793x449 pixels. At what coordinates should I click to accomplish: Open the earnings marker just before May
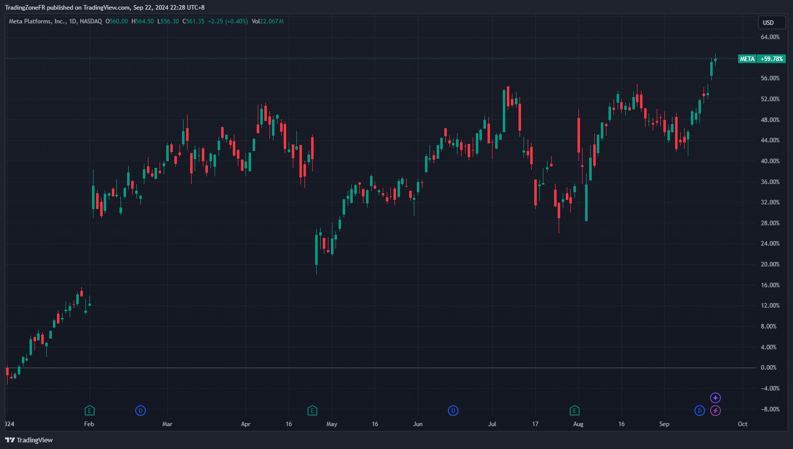pyautogui.click(x=313, y=410)
